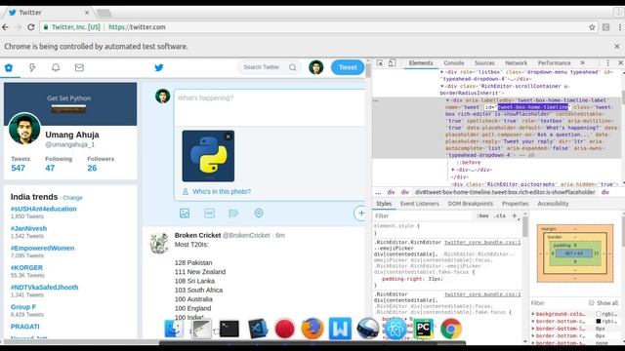Open the Event Listeners sub-tab
625x351 pixels.
[x=420, y=204]
